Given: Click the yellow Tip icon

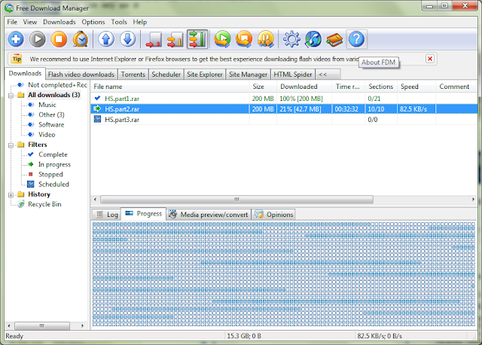Looking at the screenshot, I should pos(17,59).
